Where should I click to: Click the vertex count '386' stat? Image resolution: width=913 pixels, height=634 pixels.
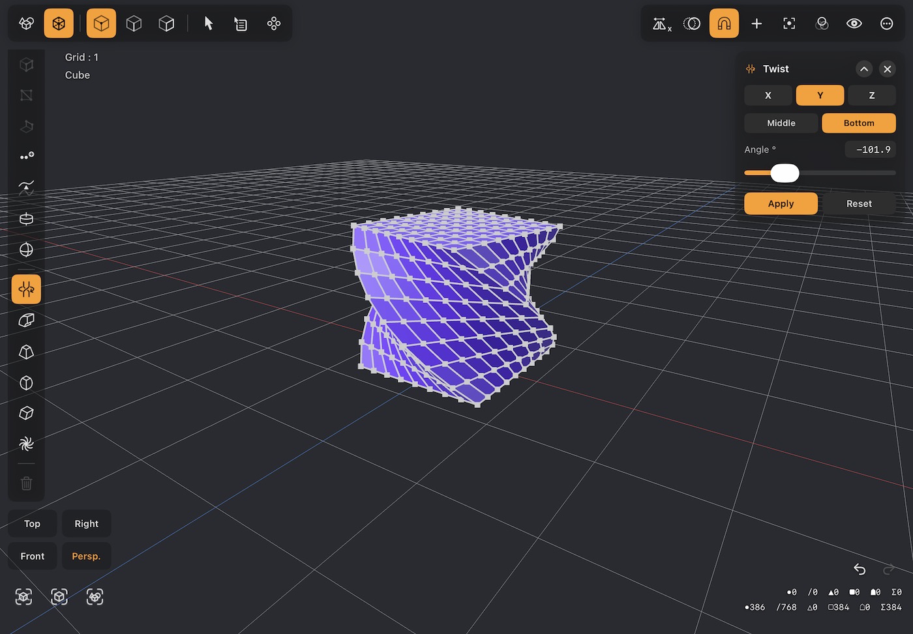(755, 607)
